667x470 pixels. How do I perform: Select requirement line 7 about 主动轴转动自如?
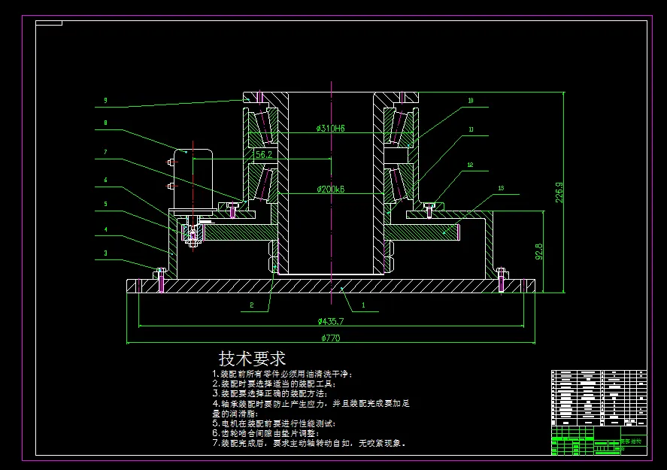pyautogui.click(x=309, y=443)
